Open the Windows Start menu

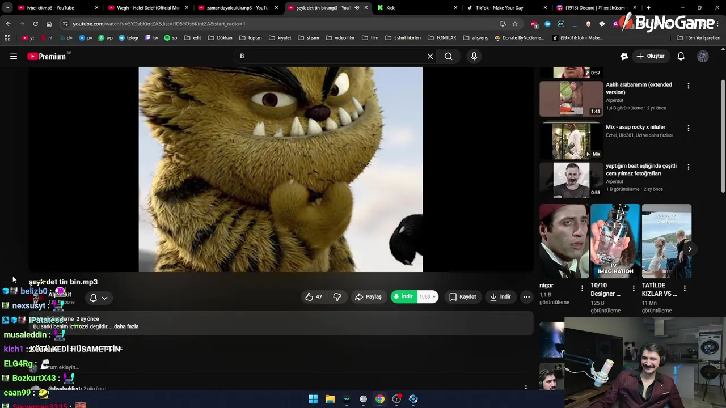click(313, 399)
